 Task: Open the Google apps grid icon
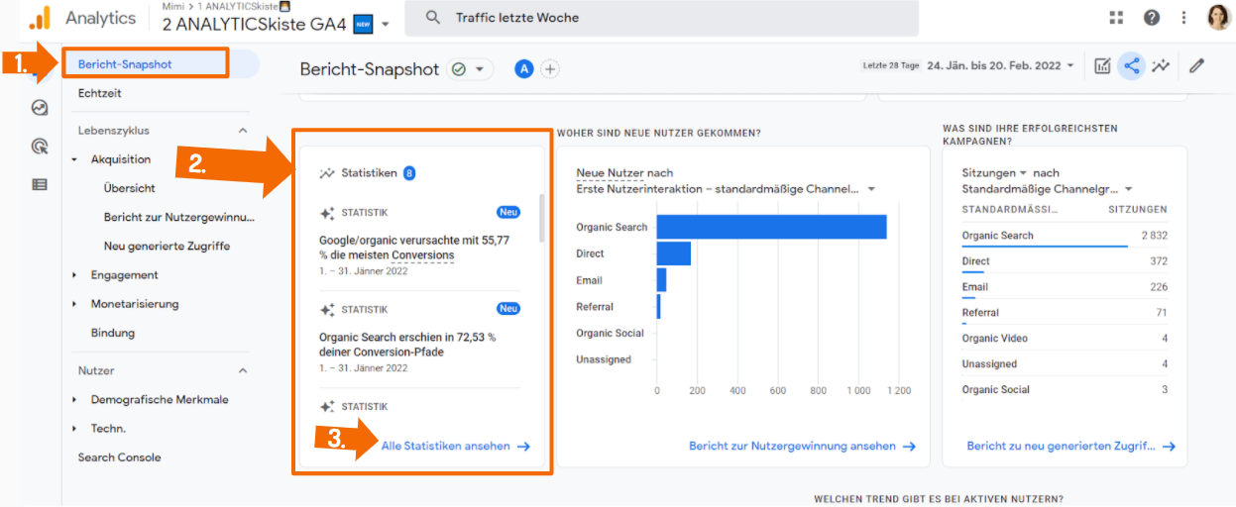point(1117,18)
